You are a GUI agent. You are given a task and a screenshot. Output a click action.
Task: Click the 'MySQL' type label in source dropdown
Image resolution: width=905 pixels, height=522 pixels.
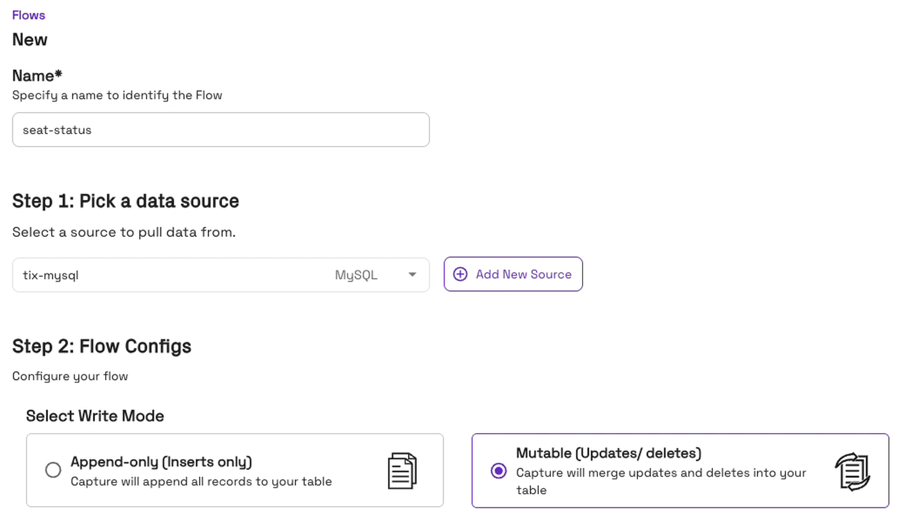(356, 275)
